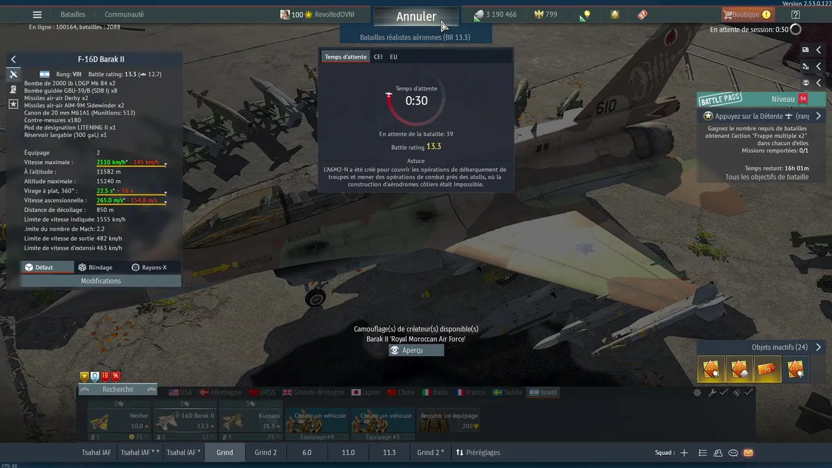Open the crew slot settings gear icon
Image resolution: width=832 pixels, height=468 pixels.
click(x=697, y=393)
